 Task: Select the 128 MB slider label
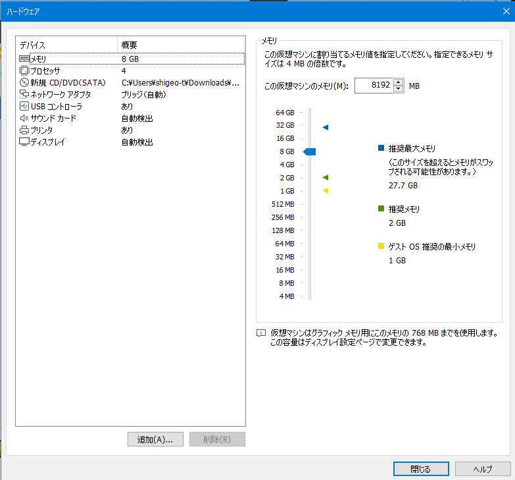[283, 230]
